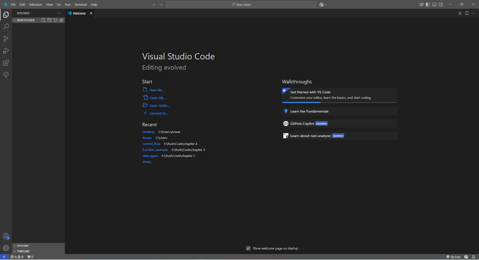Run with the play icon in editor toolbar
Image resolution: width=479 pixels, height=260 pixels.
(460, 13)
